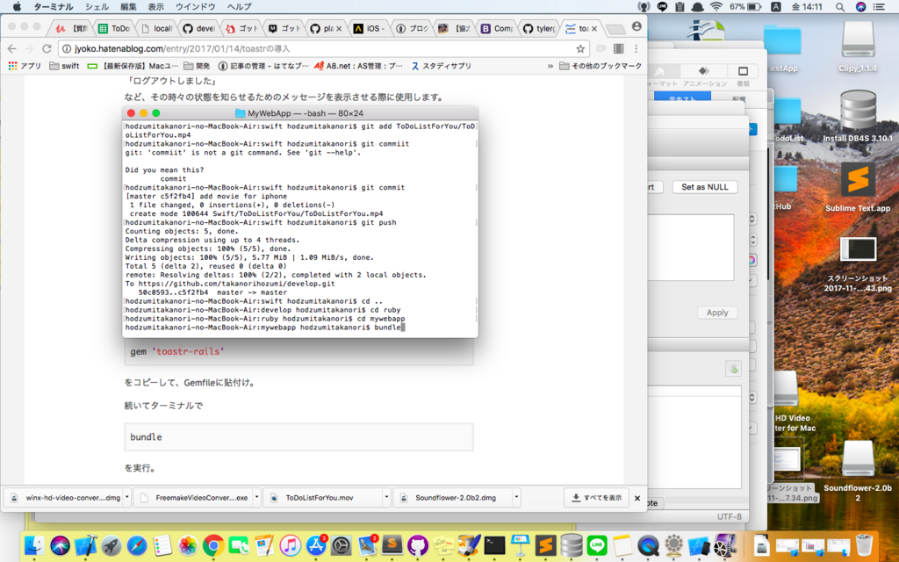Viewport: 899px width, 562px height.
Task: Open Wi-Fi menu in menu bar
Action: (716, 7)
